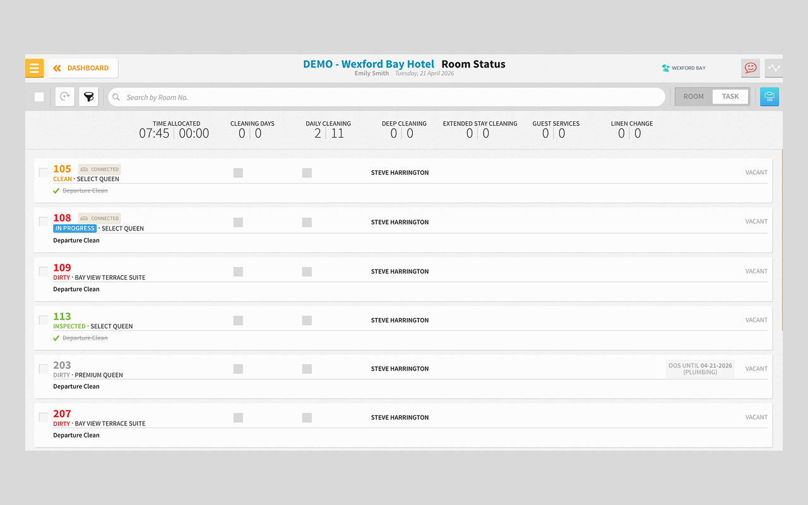Click VACANT label on room 108
The height and width of the screenshot is (505, 808).
point(756,222)
